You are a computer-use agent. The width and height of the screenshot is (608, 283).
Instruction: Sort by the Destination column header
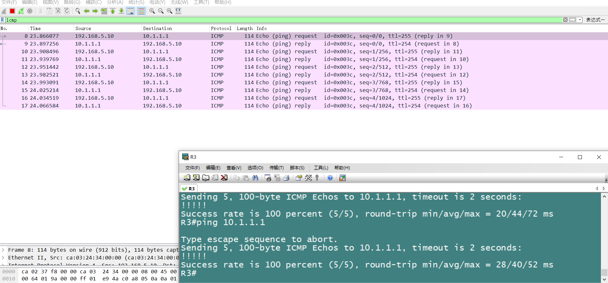[x=175, y=28]
